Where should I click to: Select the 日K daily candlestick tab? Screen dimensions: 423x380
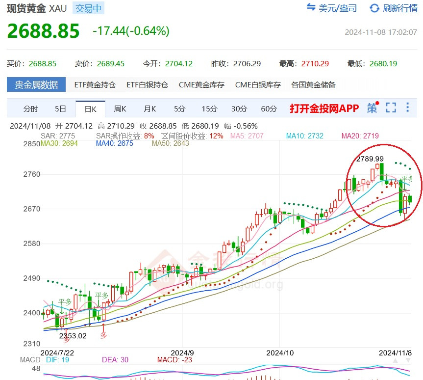tap(90, 109)
